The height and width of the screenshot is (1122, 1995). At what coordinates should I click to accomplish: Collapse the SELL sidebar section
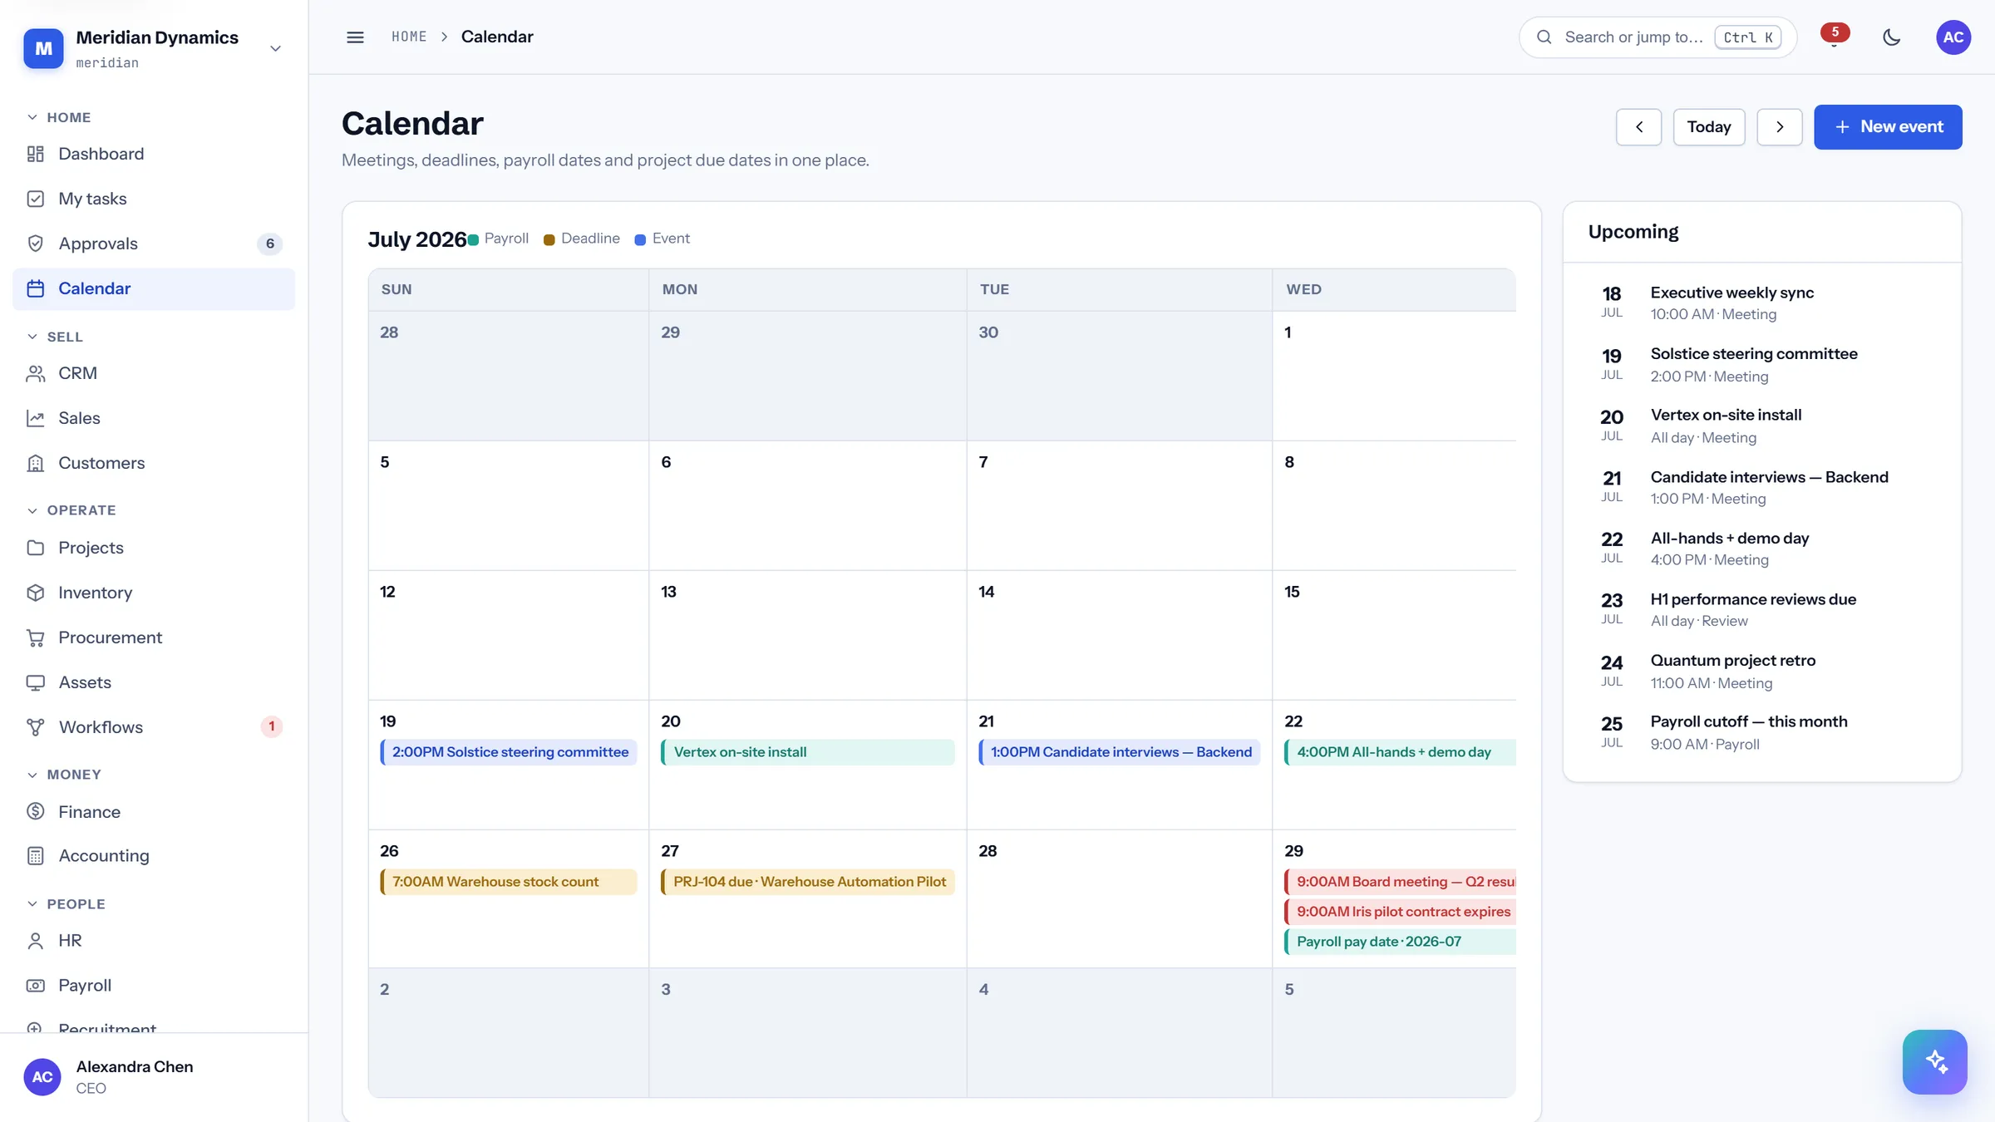(x=56, y=337)
